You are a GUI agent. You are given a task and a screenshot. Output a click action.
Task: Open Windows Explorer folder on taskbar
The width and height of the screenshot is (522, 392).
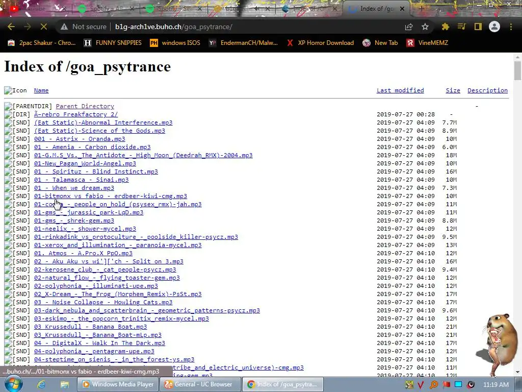tap(64, 384)
